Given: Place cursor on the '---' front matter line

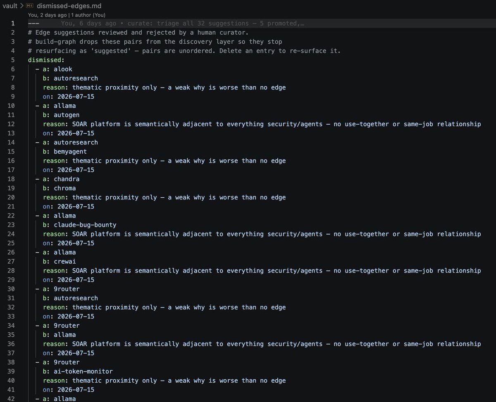Looking at the screenshot, I should (33, 23).
